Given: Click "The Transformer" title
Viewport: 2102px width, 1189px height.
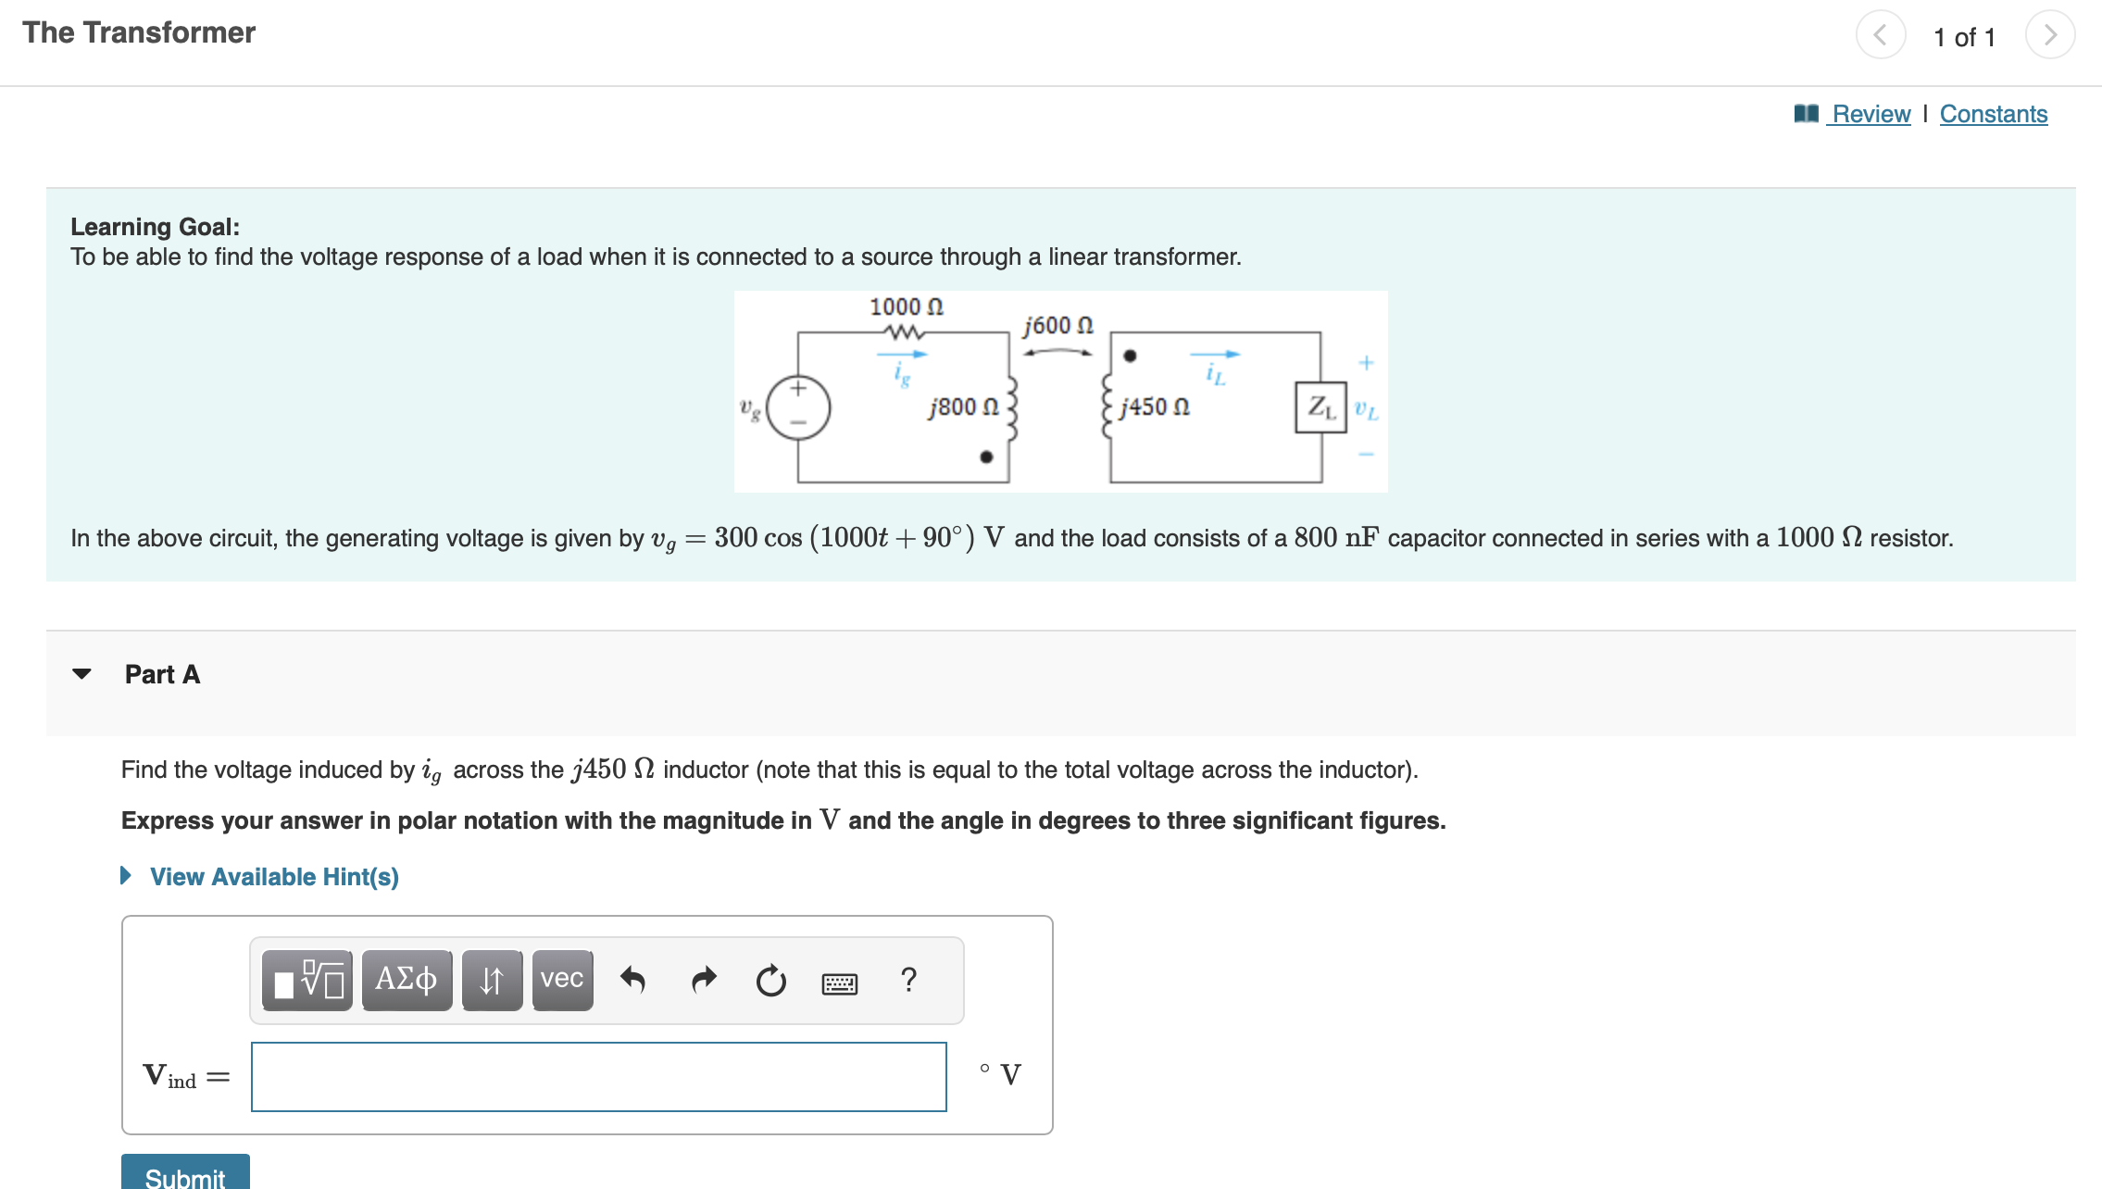Looking at the screenshot, I should coord(139,32).
